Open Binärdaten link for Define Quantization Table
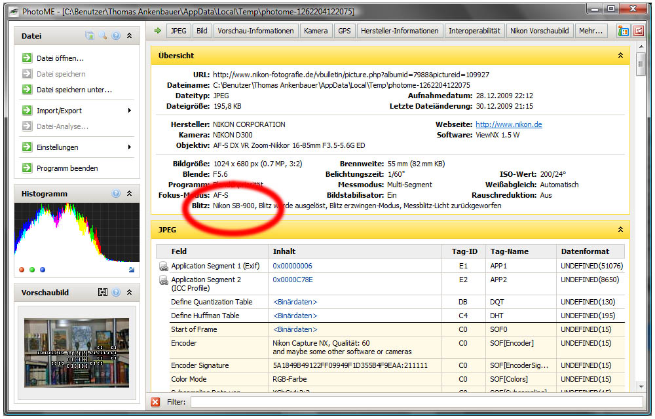This screenshot has width=655, height=419. tap(295, 302)
